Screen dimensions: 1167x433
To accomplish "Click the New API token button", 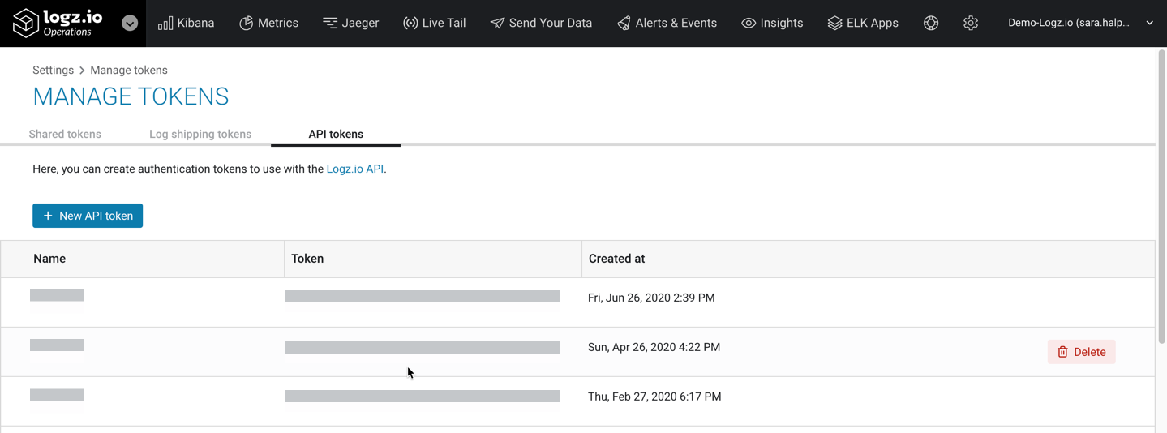I will [x=88, y=216].
